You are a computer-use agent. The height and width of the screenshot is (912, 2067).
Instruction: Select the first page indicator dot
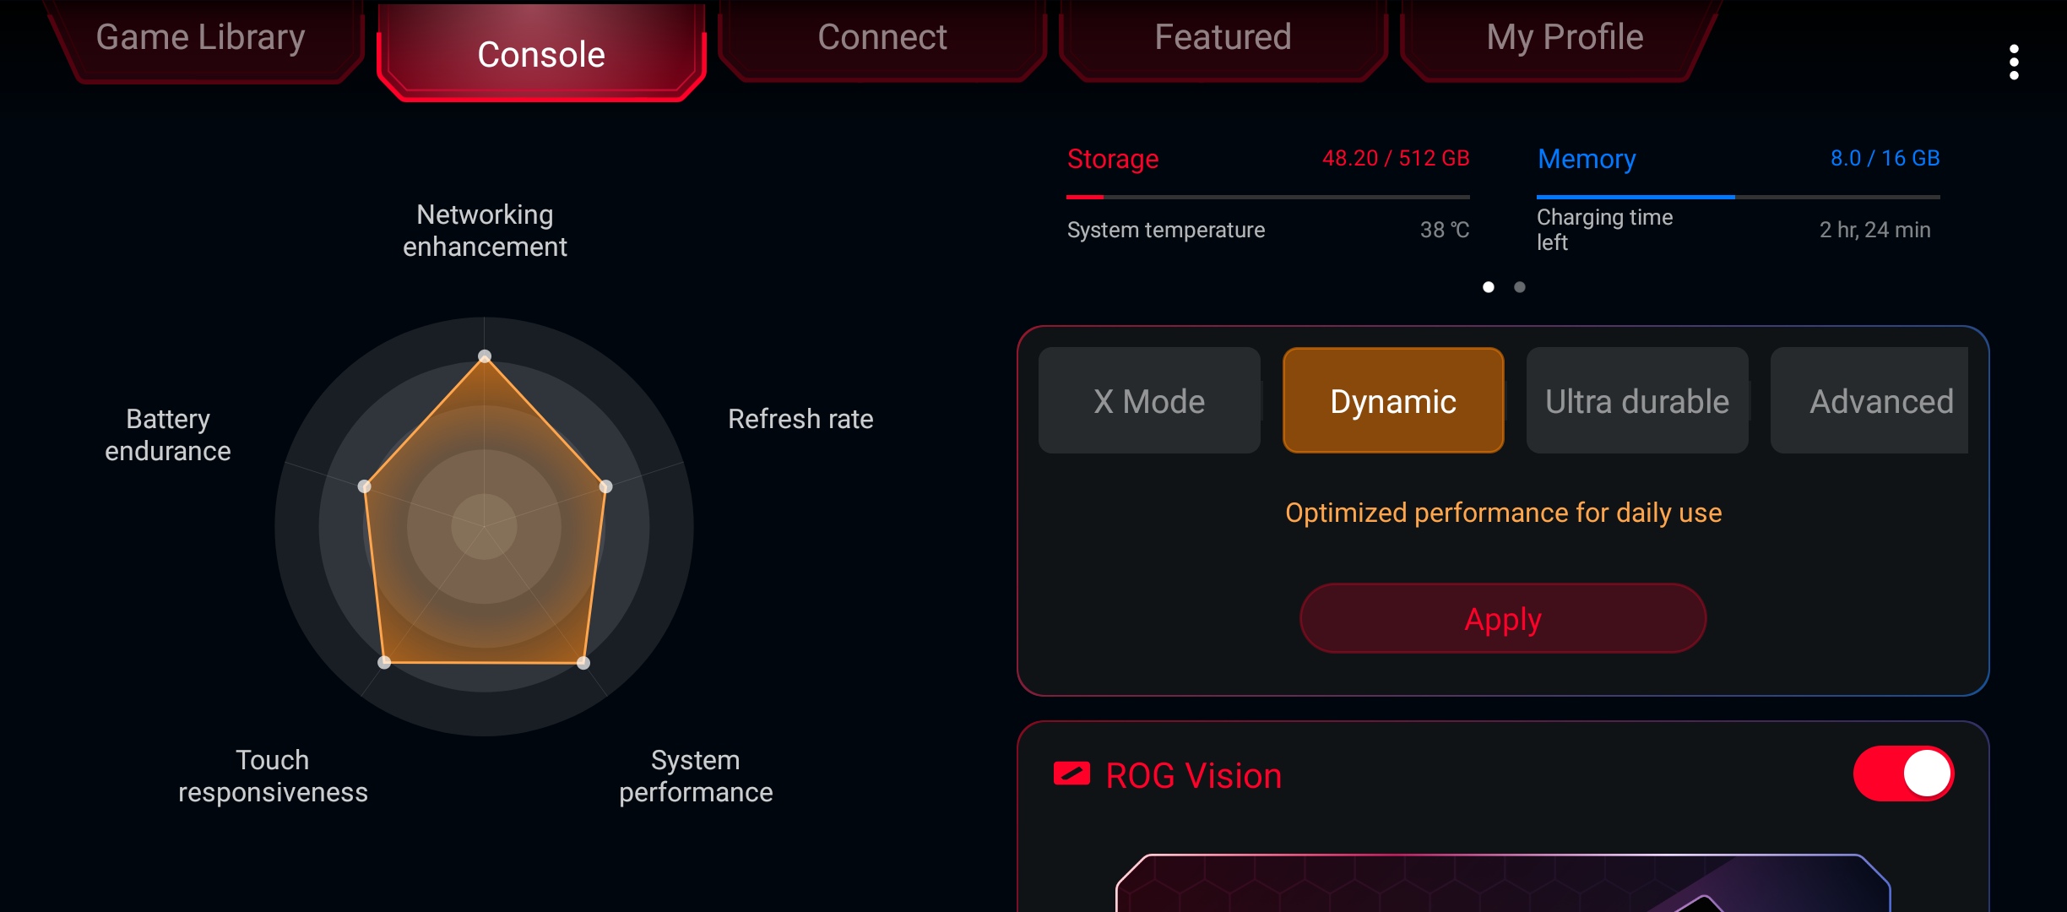pos(1489,287)
